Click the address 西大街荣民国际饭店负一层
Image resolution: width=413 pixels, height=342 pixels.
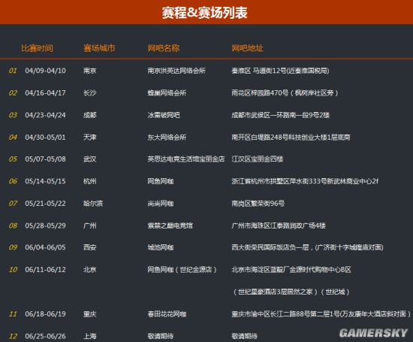(x=270, y=247)
